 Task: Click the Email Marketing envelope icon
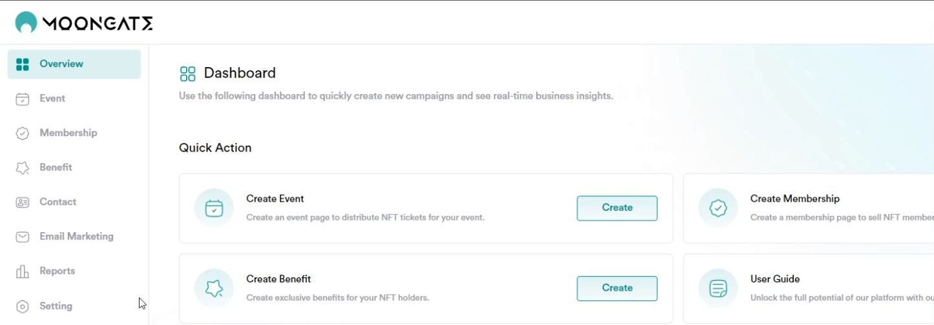(23, 237)
